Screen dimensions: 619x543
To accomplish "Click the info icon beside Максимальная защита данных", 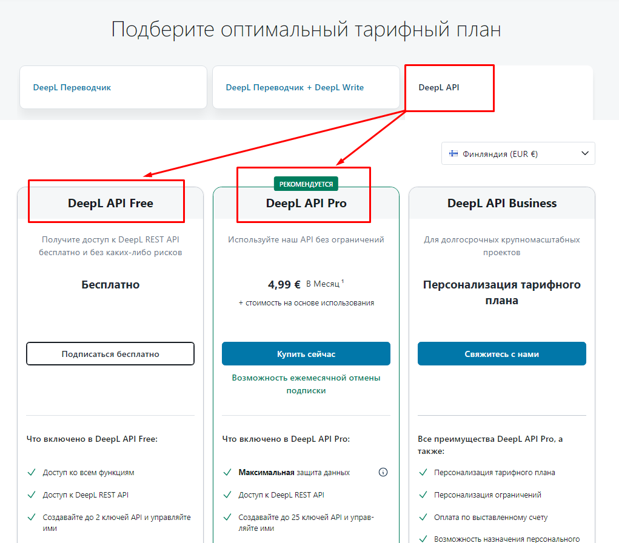I will [x=383, y=471].
